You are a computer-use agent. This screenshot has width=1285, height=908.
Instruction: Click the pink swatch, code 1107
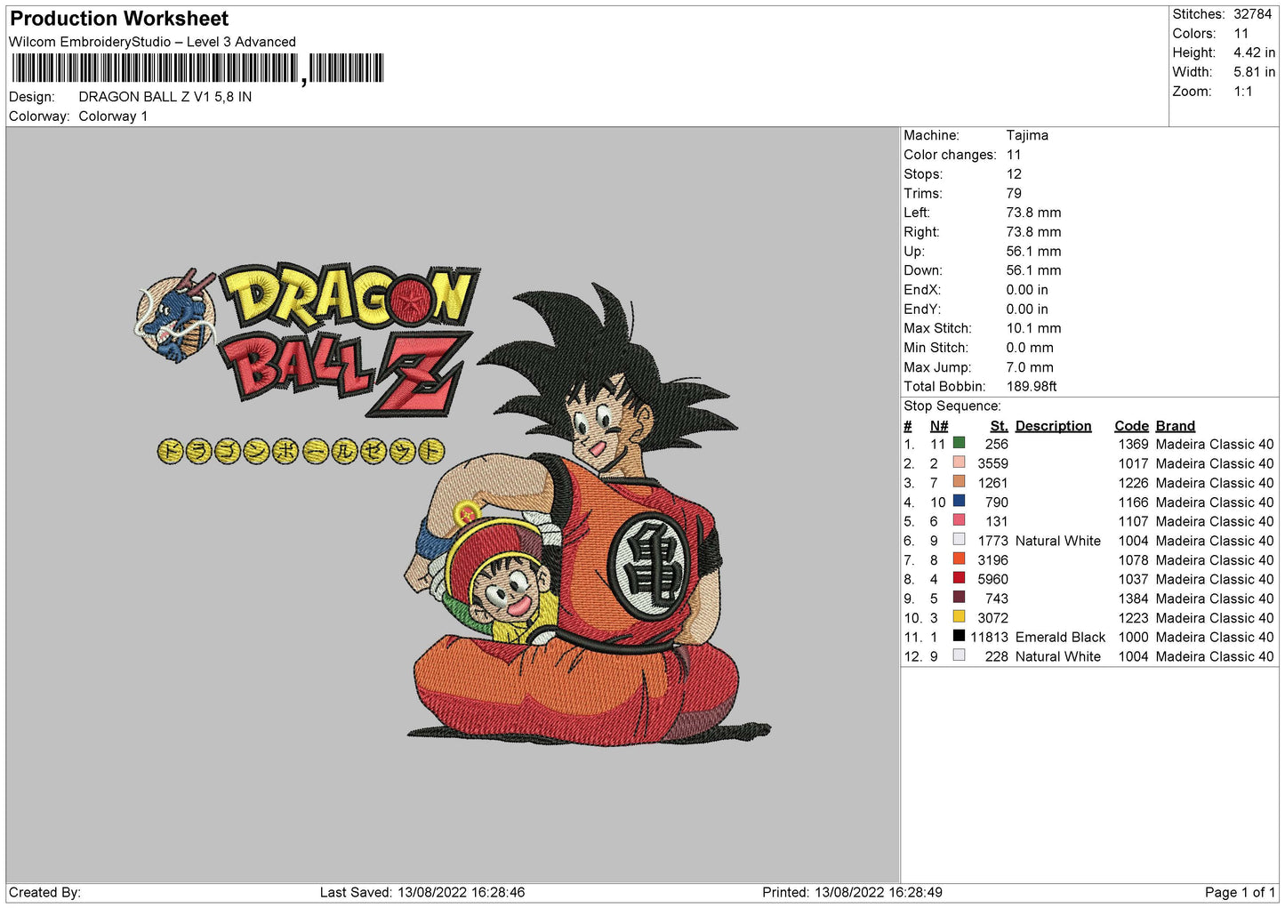(x=959, y=520)
